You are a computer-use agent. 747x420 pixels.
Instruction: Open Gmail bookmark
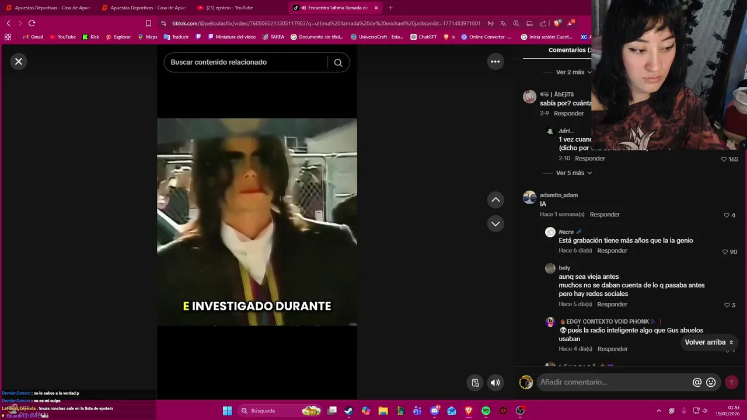[33, 37]
